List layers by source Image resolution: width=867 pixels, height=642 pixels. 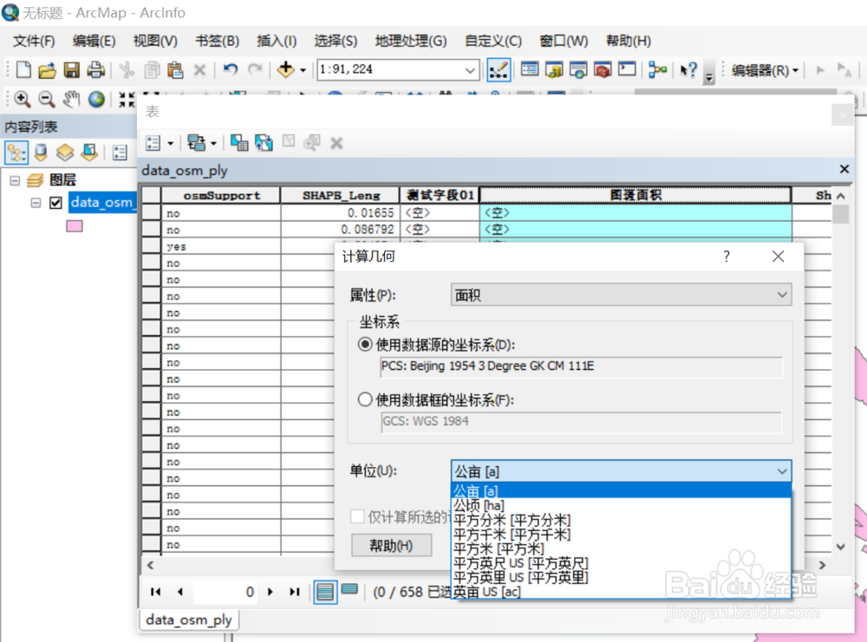click(41, 152)
